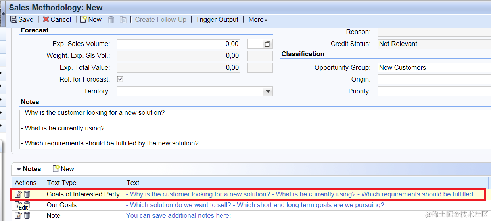Open value help for sales volume currency
This screenshot has width=491, height=221.
click(x=268, y=44)
